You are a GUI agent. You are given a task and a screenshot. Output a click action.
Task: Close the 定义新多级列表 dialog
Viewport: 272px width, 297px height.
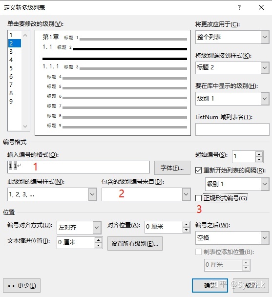tap(261, 7)
